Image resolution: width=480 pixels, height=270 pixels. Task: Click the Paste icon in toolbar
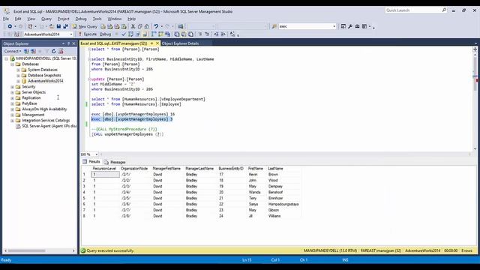(147, 27)
